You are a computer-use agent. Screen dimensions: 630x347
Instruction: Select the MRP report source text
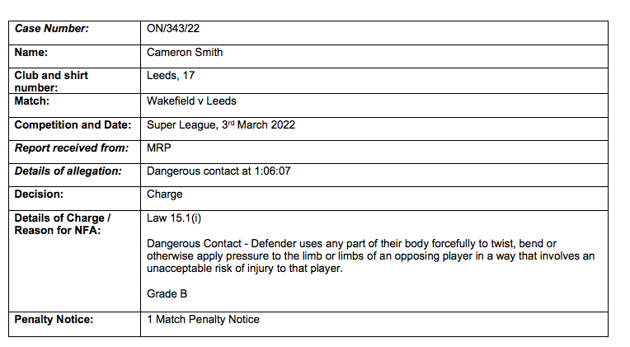click(158, 148)
